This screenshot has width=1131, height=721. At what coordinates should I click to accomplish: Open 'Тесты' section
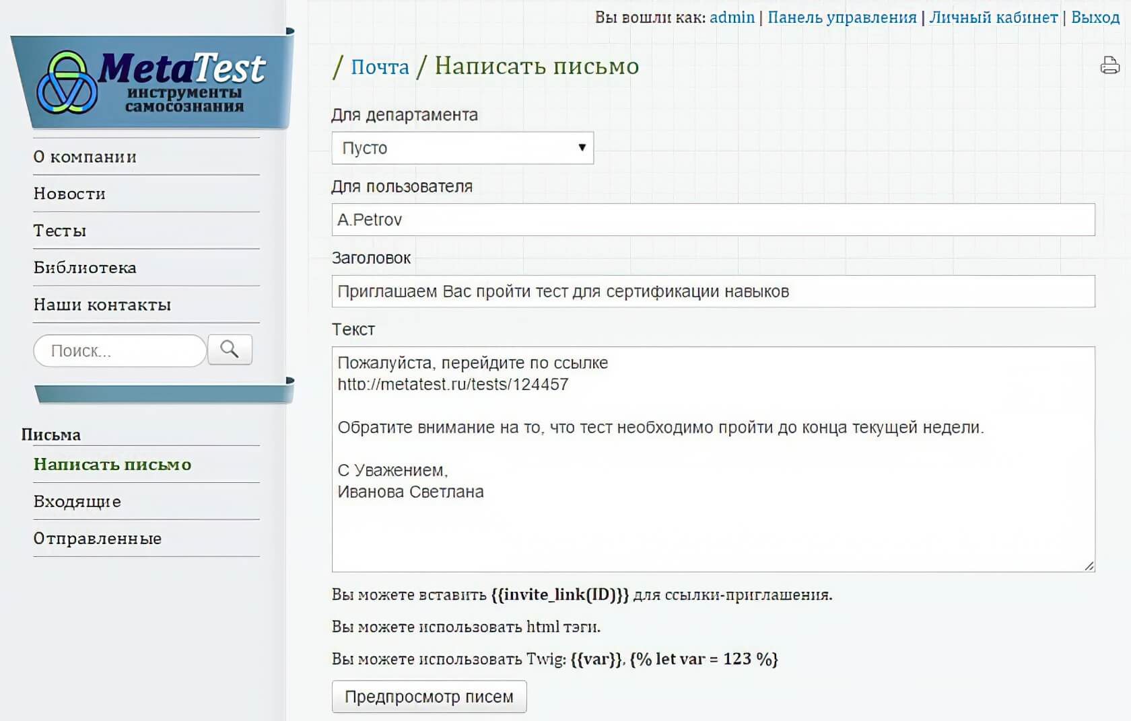click(x=60, y=231)
